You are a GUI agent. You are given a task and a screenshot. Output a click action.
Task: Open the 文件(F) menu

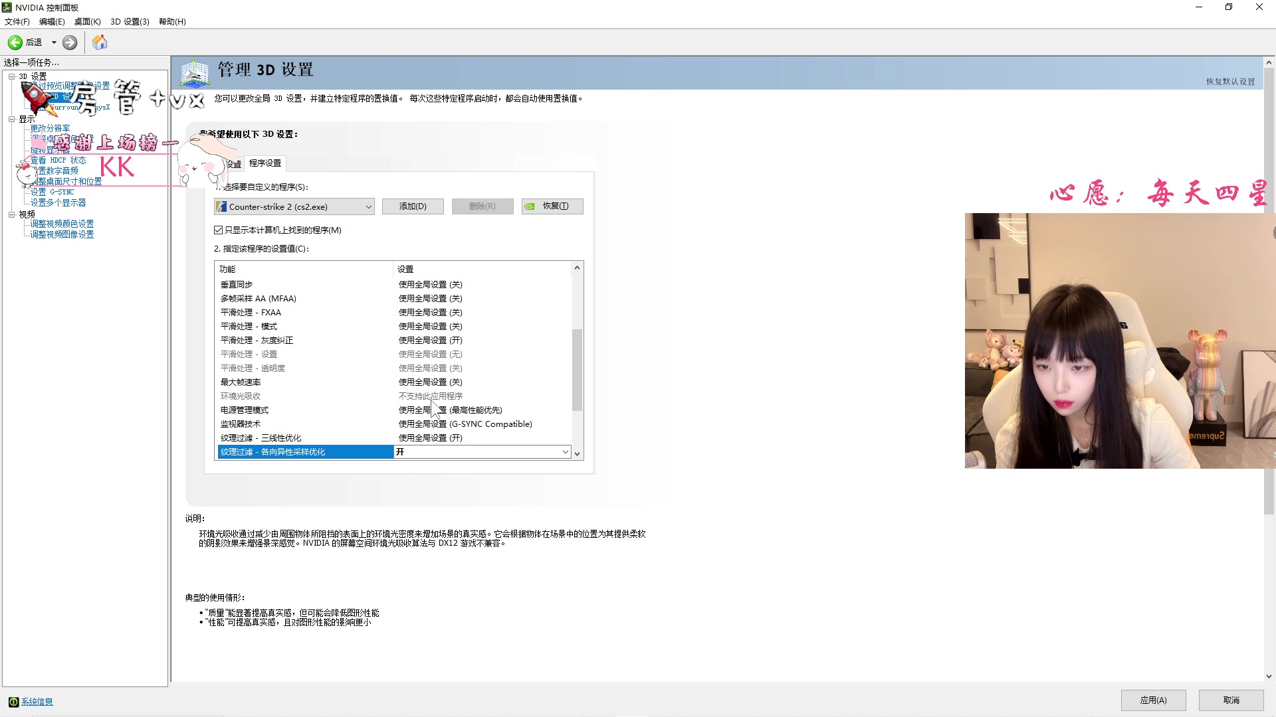tap(17, 21)
